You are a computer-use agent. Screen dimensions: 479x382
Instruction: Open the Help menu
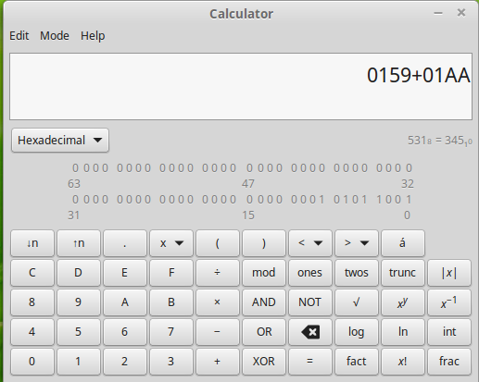click(x=93, y=36)
